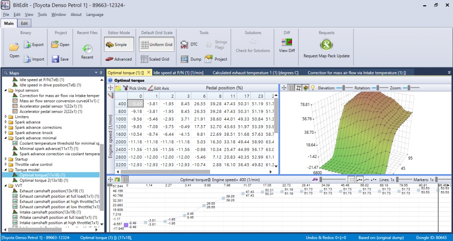This screenshot has width=453, height=241.
Task: Expand the Throttle valve control folder
Action: [6, 164]
